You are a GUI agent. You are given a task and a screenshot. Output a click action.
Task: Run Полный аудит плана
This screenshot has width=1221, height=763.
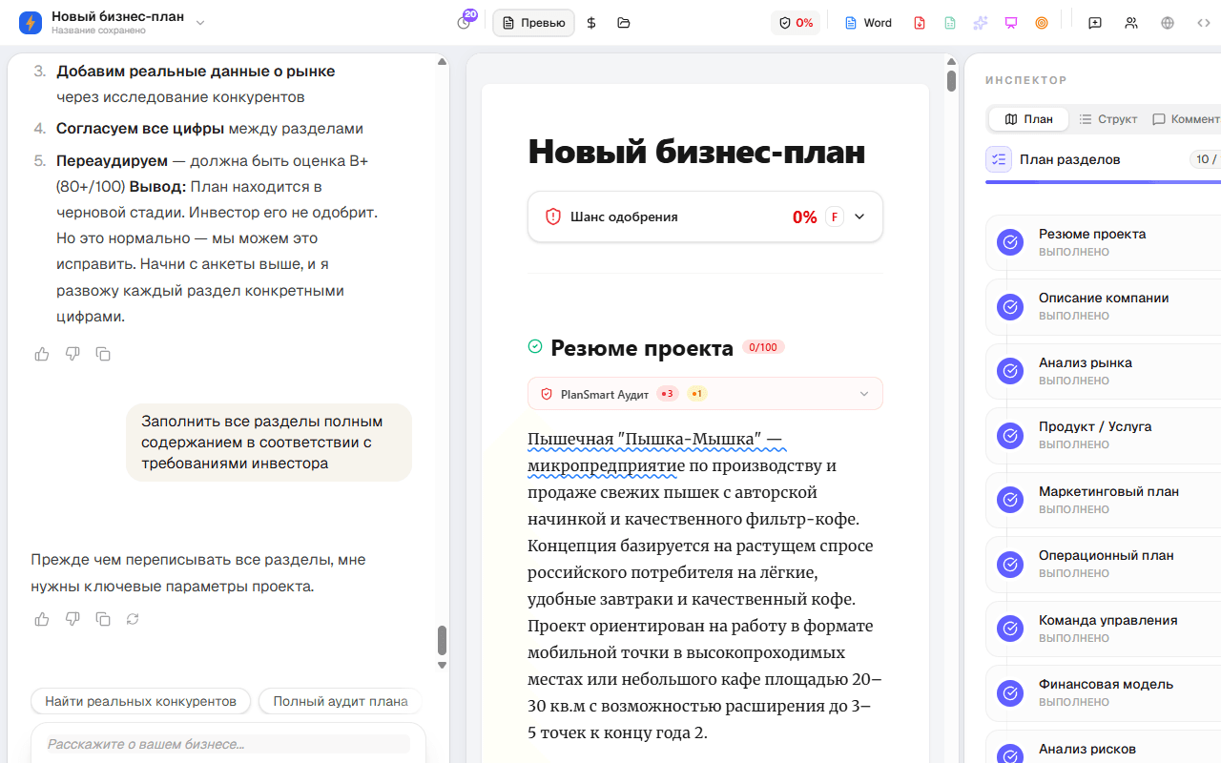click(x=340, y=700)
